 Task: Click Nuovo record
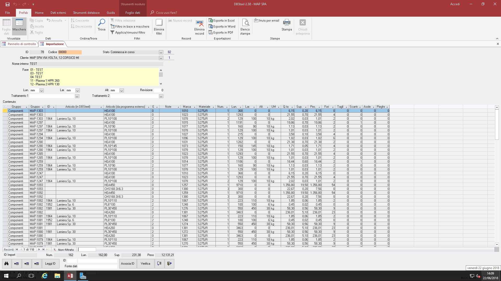coord(180,20)
